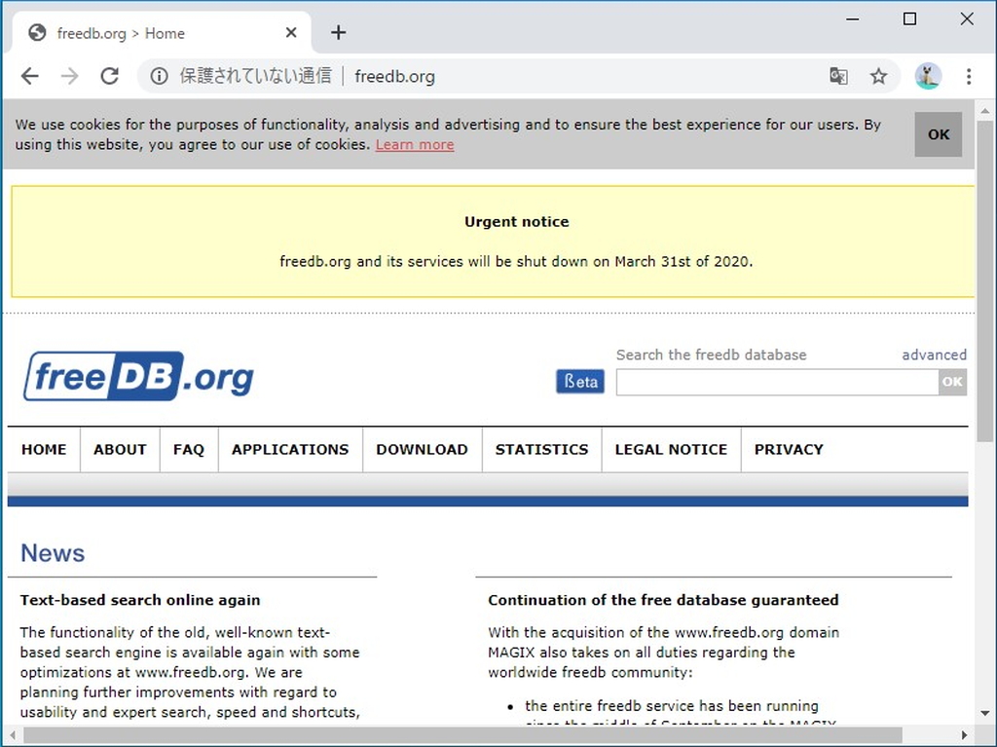
Task: Click the freeDB.org logo
Action: [x=136, y=377]
